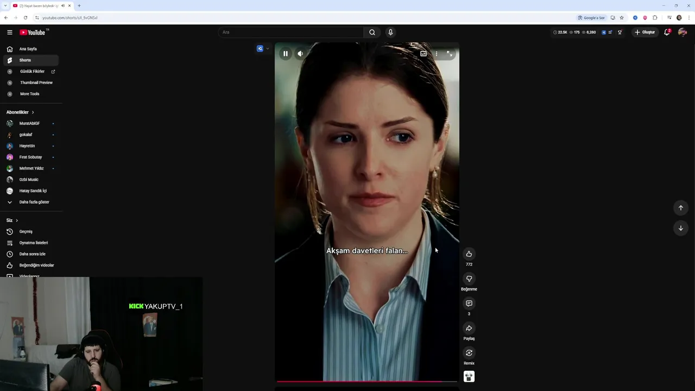Go to the next Short
The width and height of the screenshot is (695, 391).
(x=681, y=228)
